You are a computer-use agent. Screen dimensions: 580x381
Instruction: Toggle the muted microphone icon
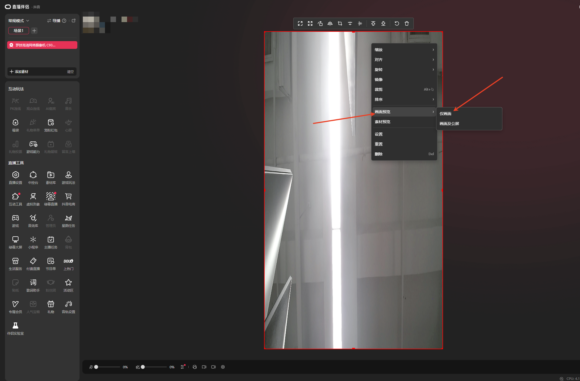[x=91, y=367]
